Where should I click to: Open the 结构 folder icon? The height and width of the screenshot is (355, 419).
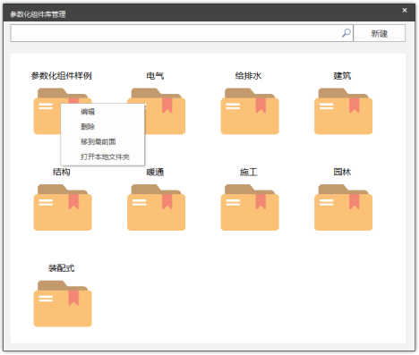[x=63, y=207]
